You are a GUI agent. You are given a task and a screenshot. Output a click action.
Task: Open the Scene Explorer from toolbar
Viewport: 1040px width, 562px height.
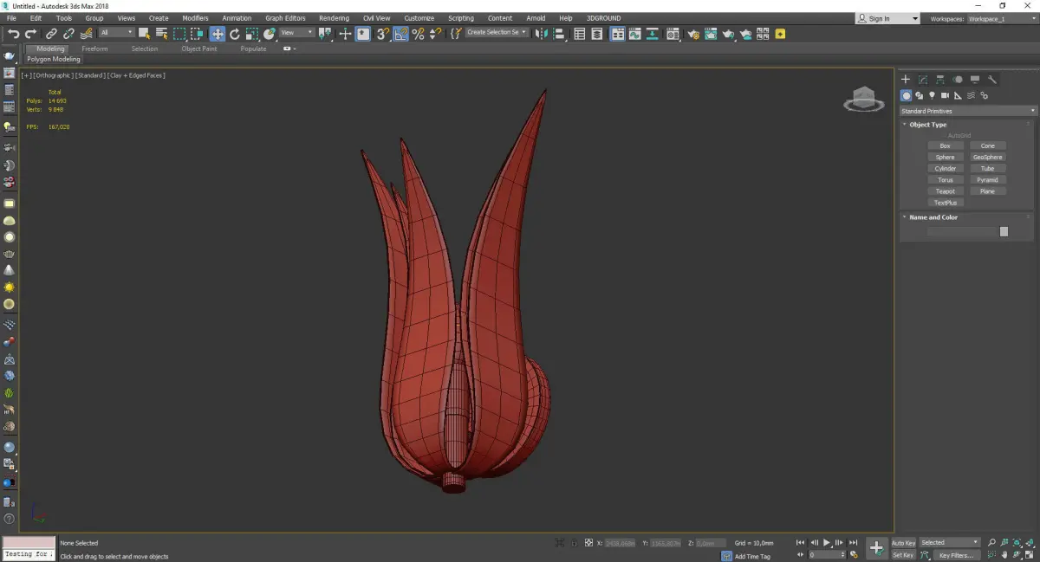tap(579, 34)
